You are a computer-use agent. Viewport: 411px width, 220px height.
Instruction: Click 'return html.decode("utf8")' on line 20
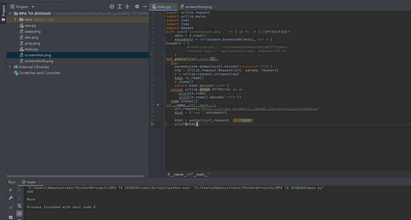tap(202, 86)
